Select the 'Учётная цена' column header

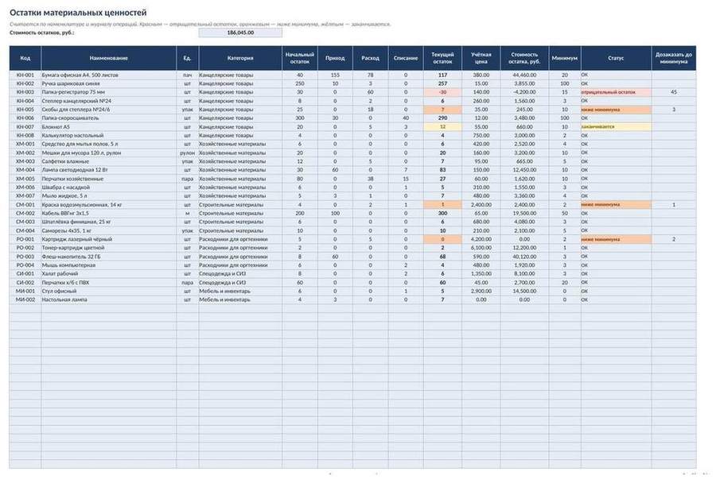pyautogui.click(x=481, y=58)
